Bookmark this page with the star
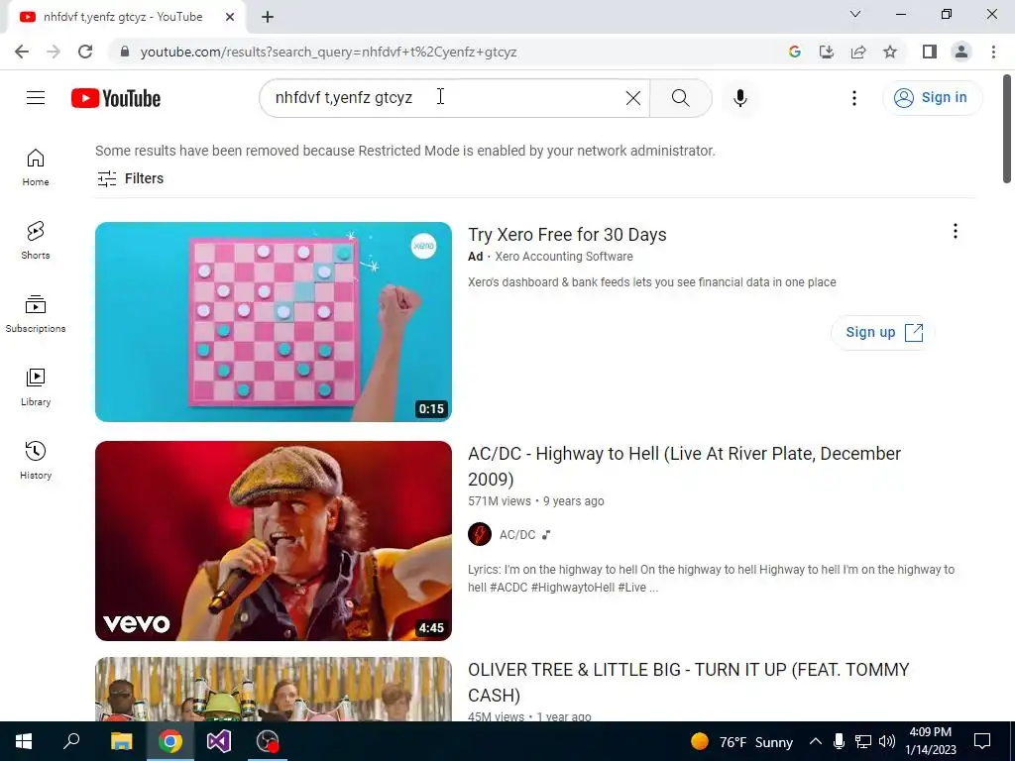Screen dimensions: 1015x761 pos(890,52)
